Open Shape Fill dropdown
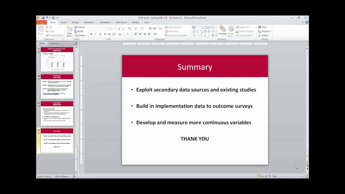The height and width of the screenshot is (194, 345). tap(243, 27)
